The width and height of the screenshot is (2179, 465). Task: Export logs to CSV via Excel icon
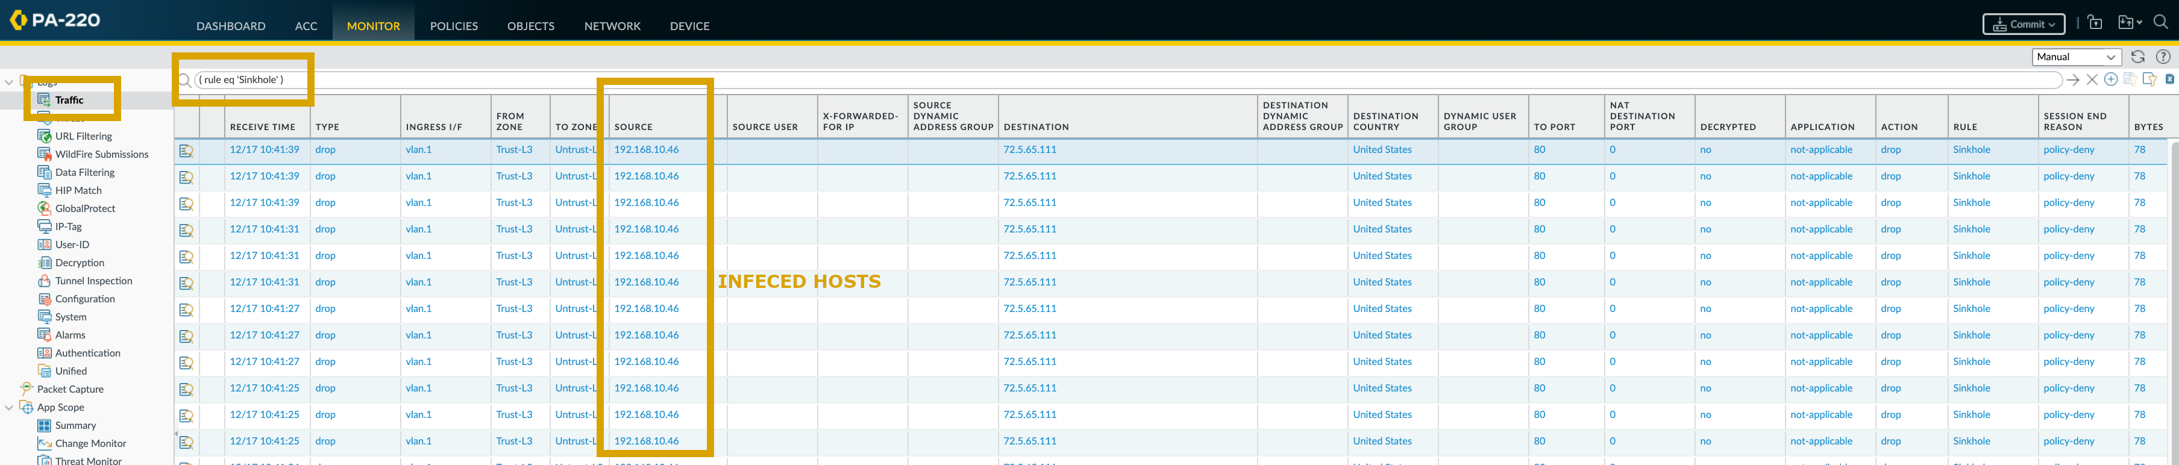(2169, 80)
